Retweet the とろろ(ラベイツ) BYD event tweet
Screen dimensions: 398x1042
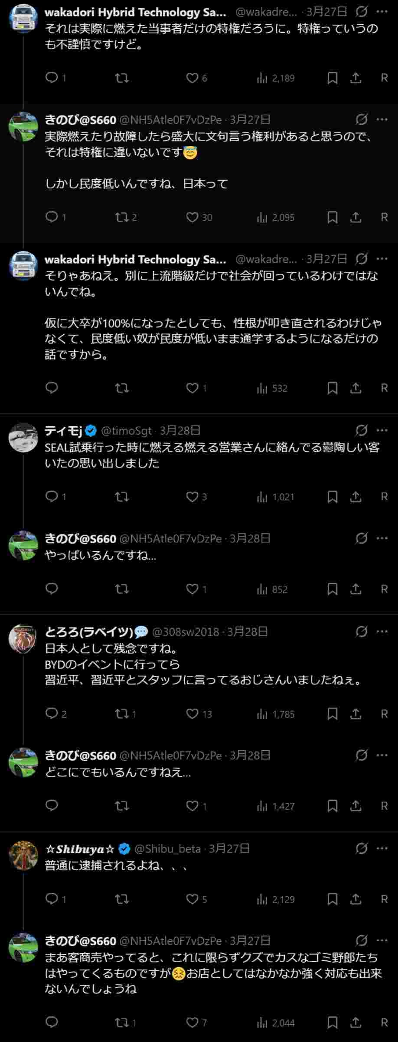point(122,714)
